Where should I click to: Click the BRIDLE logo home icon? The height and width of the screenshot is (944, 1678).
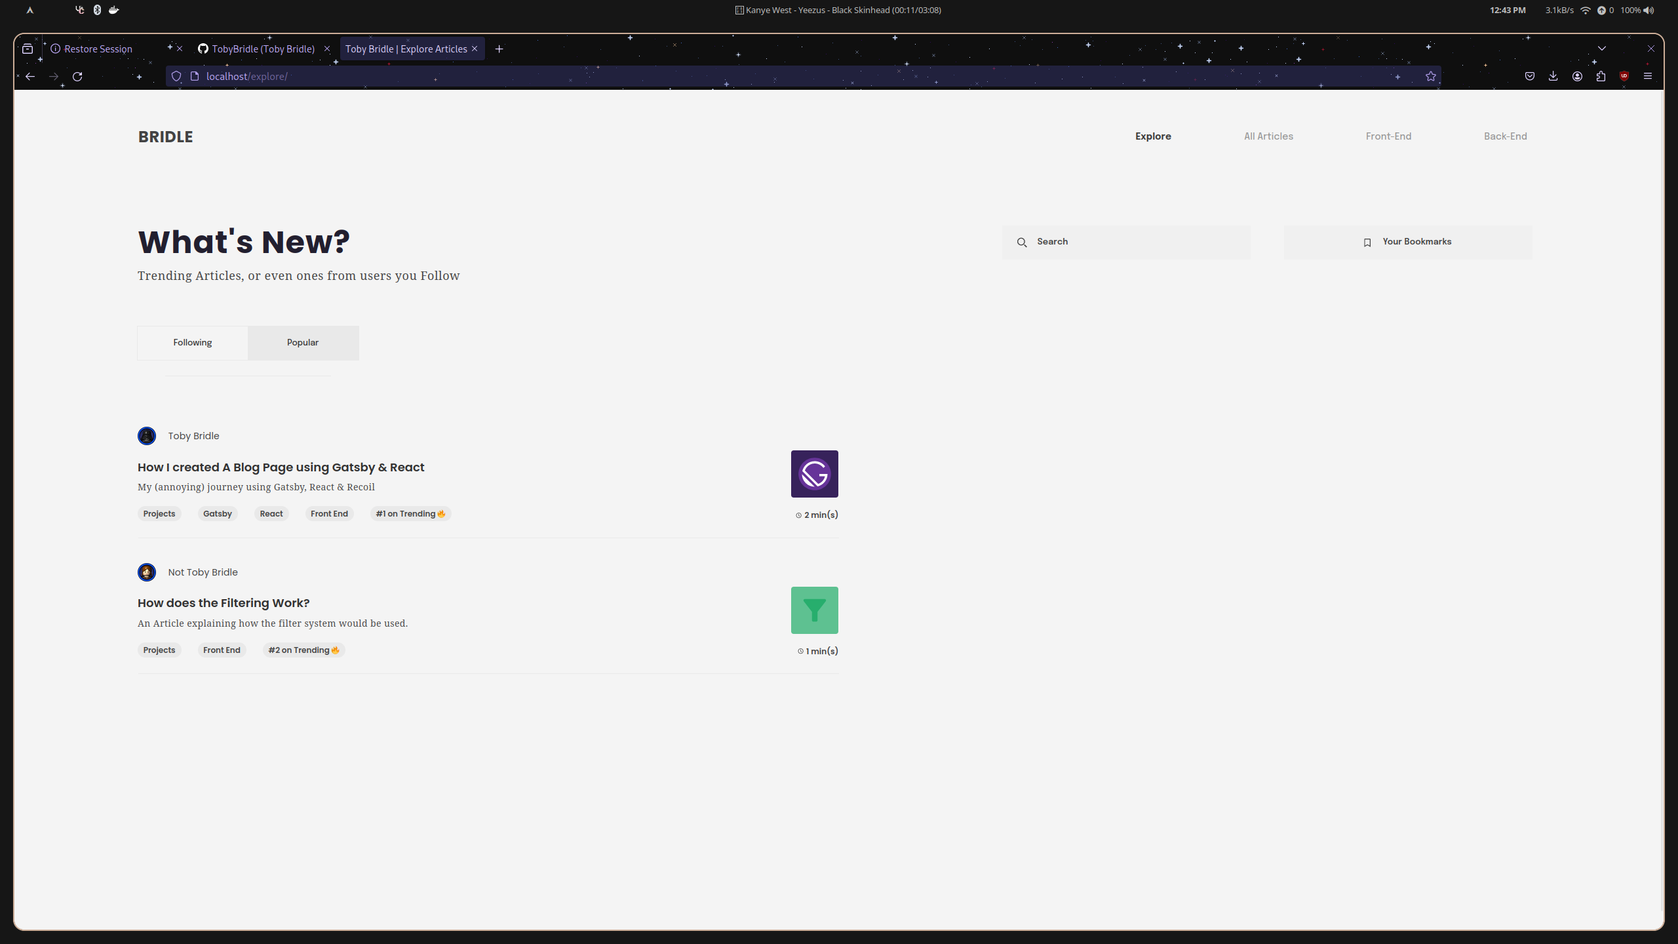click(166, 136)
